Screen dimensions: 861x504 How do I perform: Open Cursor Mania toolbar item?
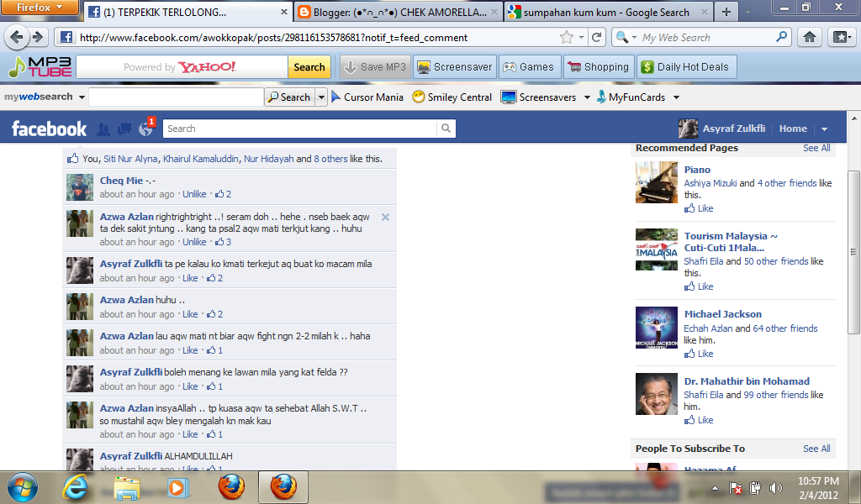[x=367, y=97]
